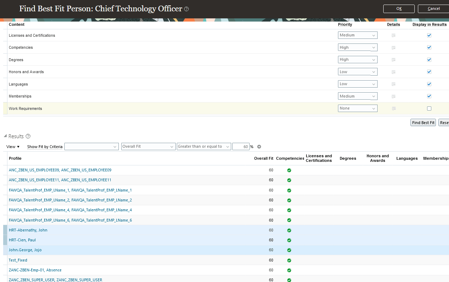Open profile John.George, Jojo link
The width and height of the screenshot is (449, 282).
(25, 250)
